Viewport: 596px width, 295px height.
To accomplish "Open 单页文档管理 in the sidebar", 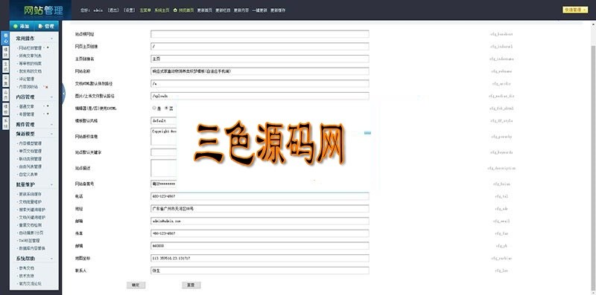I will click(30, 151).
